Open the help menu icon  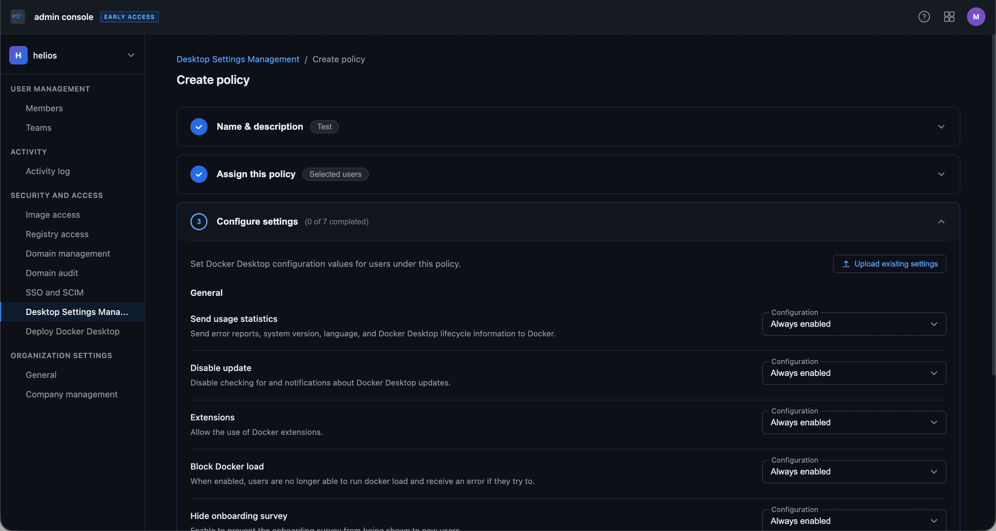924,17
